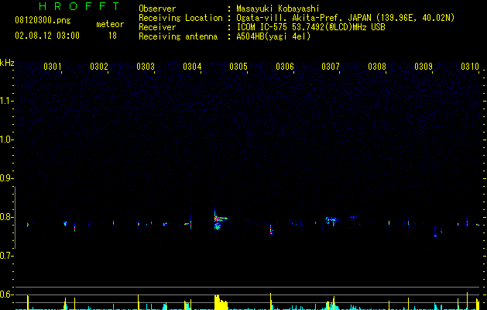Click observer name Masayuki Kobayashi
487x310 pixels.
(x=278, y=9)
